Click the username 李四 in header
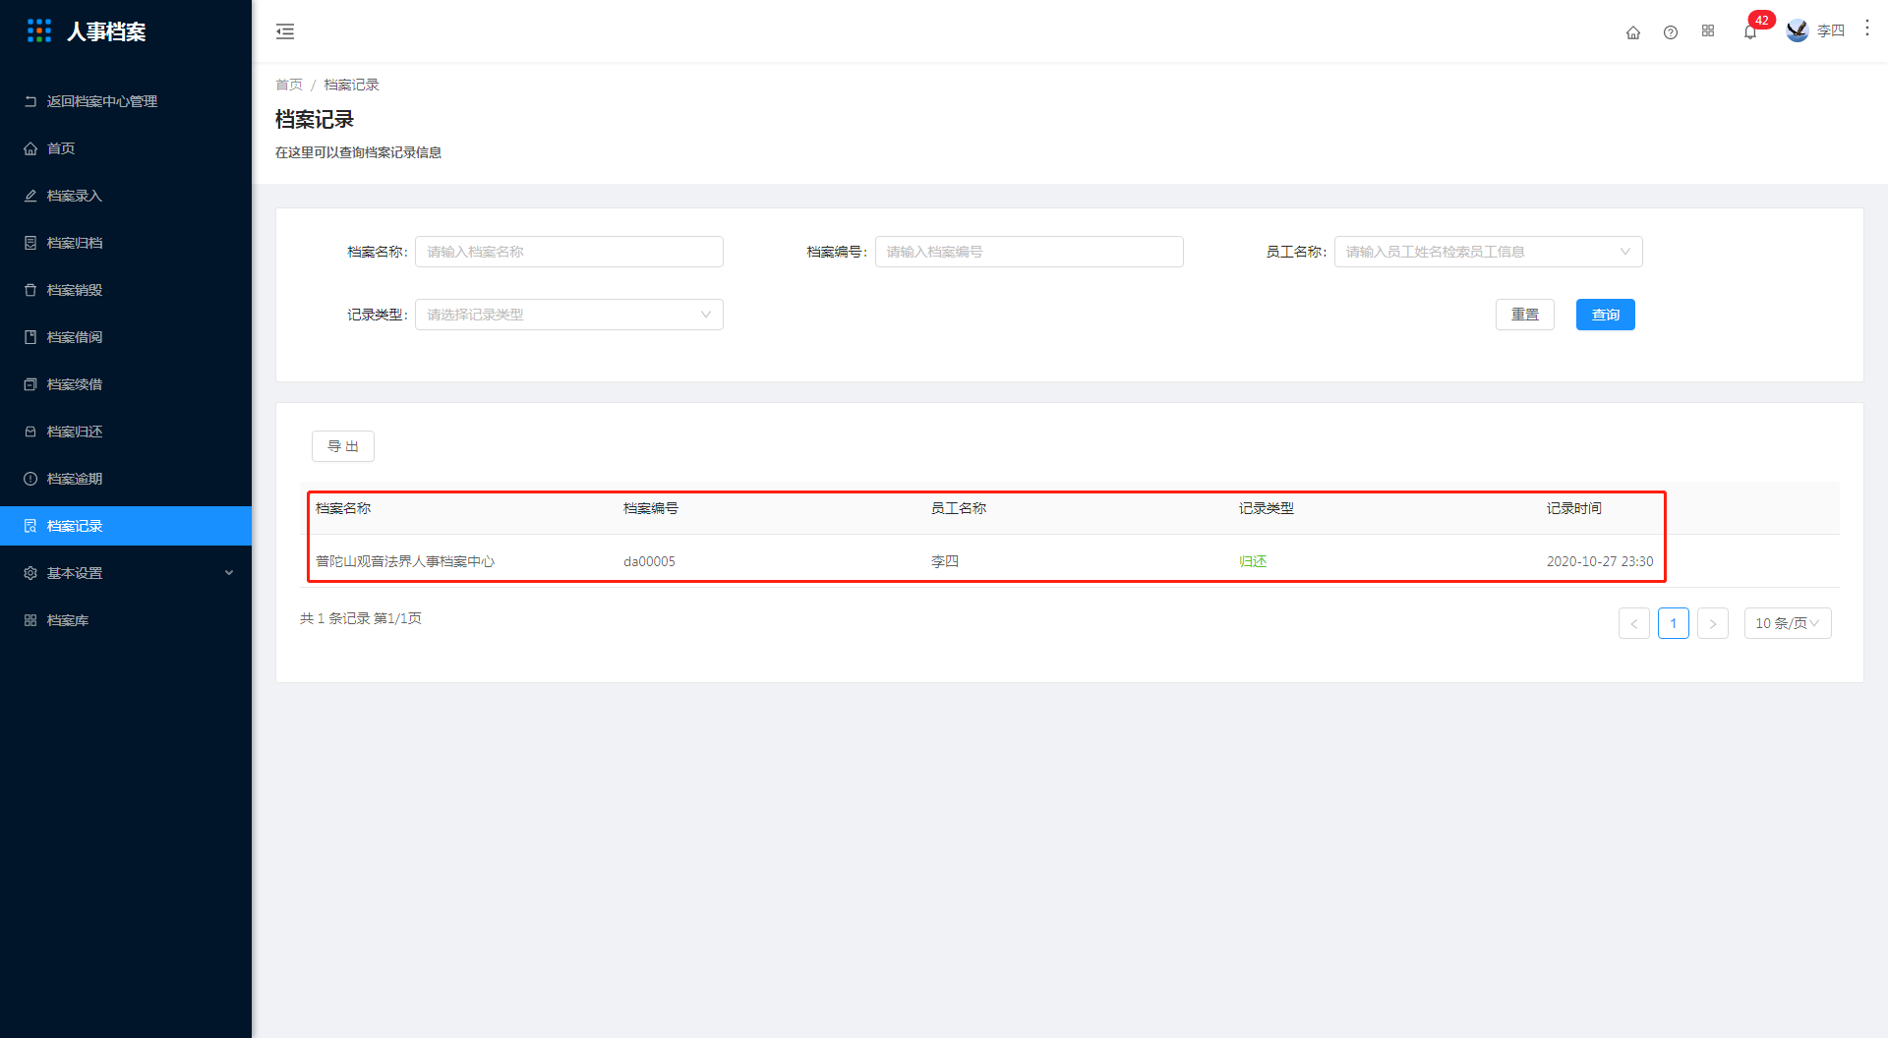The width and height of the screenshot is (1888, 1038). [1831, 31]
